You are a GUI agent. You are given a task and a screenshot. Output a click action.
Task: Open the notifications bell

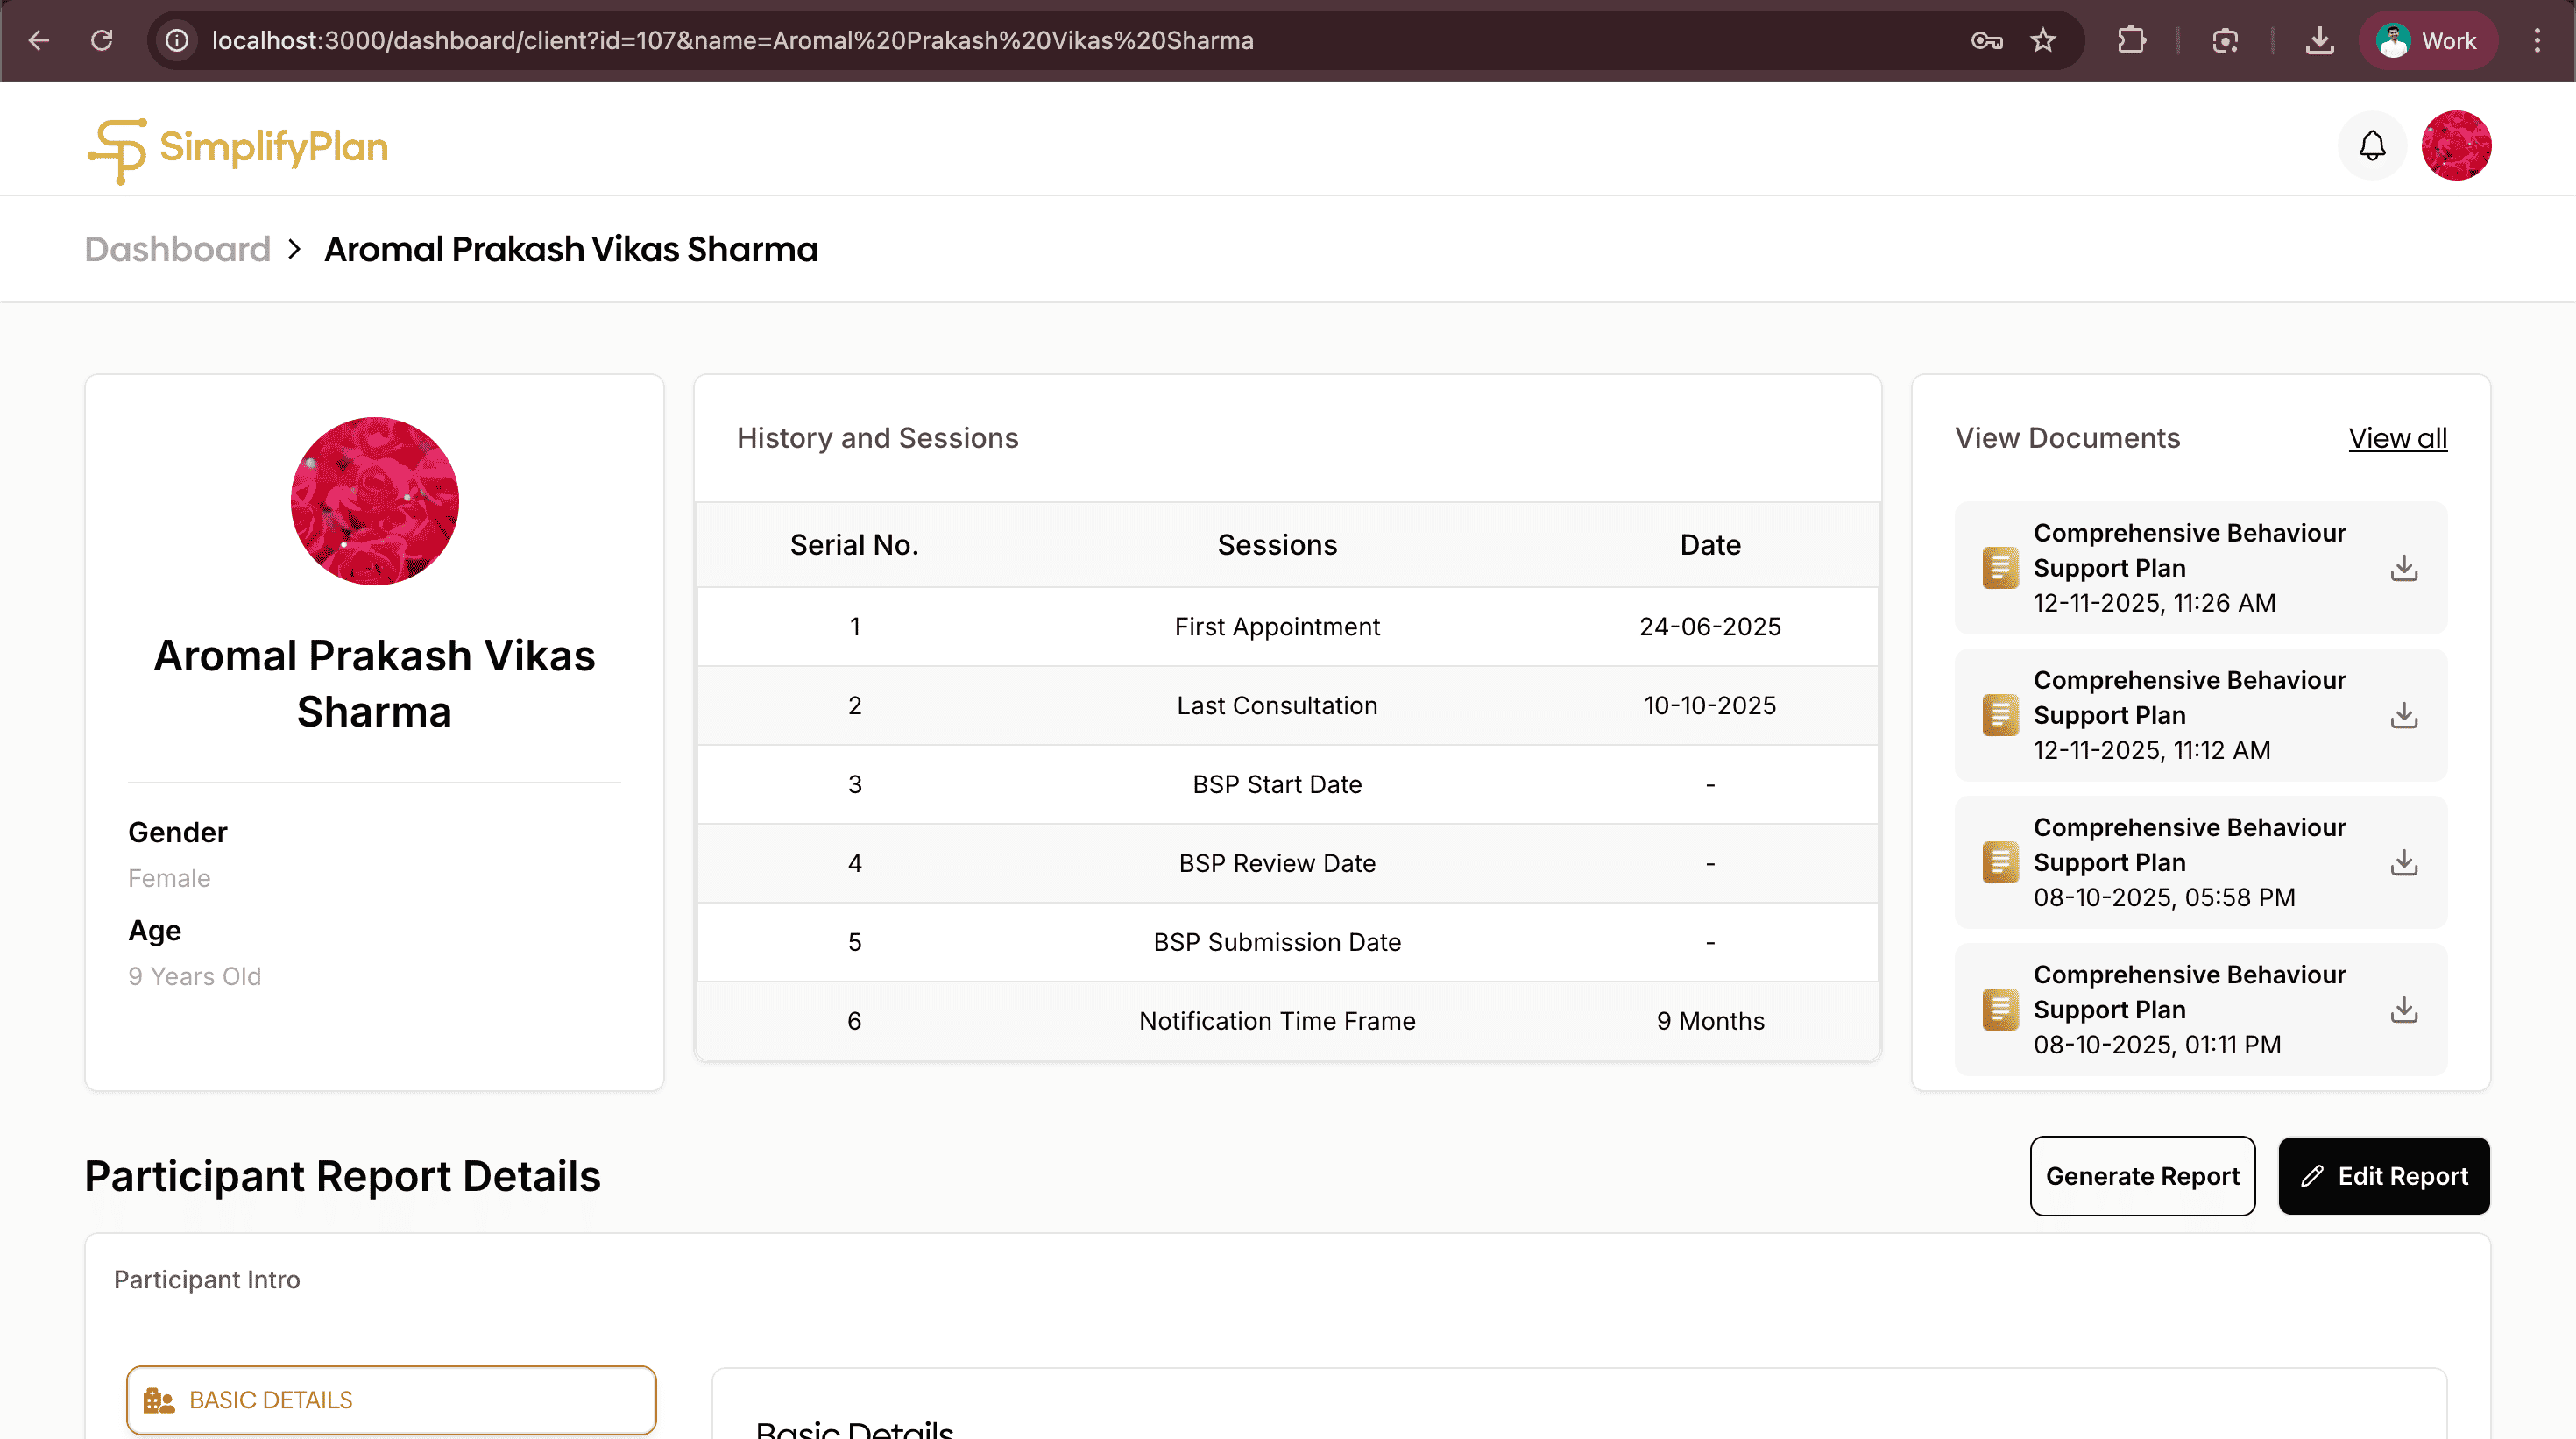pyautogui.click(x=2371, y=146)
